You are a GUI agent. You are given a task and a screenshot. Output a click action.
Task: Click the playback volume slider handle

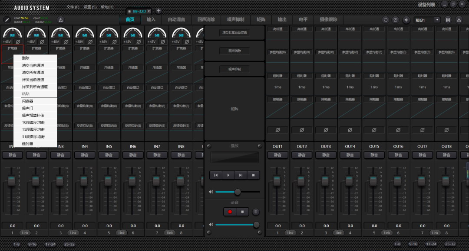tap(238, 192)
